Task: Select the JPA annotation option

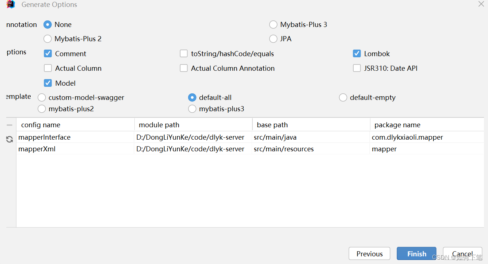Action: 273,39
